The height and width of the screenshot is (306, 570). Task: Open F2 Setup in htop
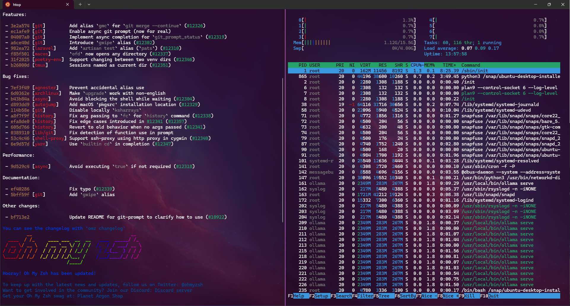tap(320, 296)
